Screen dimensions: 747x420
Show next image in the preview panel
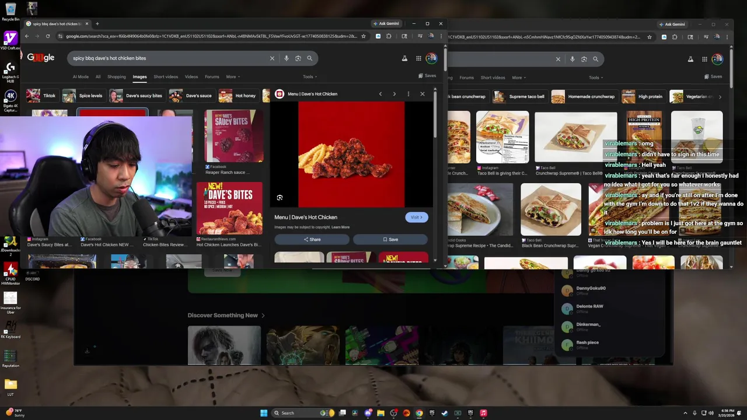[395, 94]
